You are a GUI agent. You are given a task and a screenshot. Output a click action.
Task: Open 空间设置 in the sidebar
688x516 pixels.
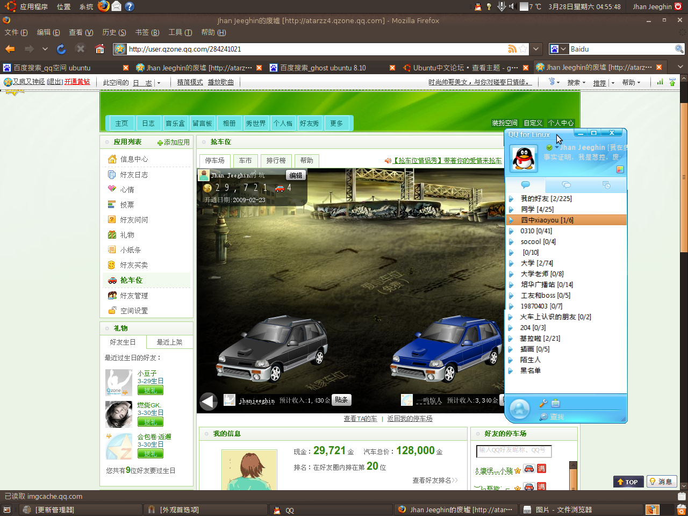(x=134, y=311)
